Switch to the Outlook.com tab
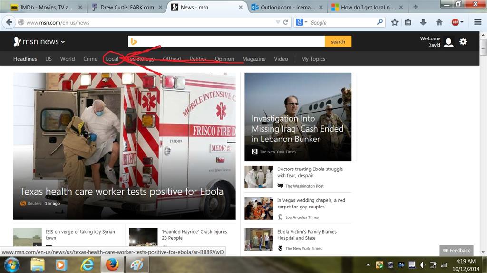Image resolution: width=487 pixels, height=273 pixels. pyautogui.click(x=287, y=7)
